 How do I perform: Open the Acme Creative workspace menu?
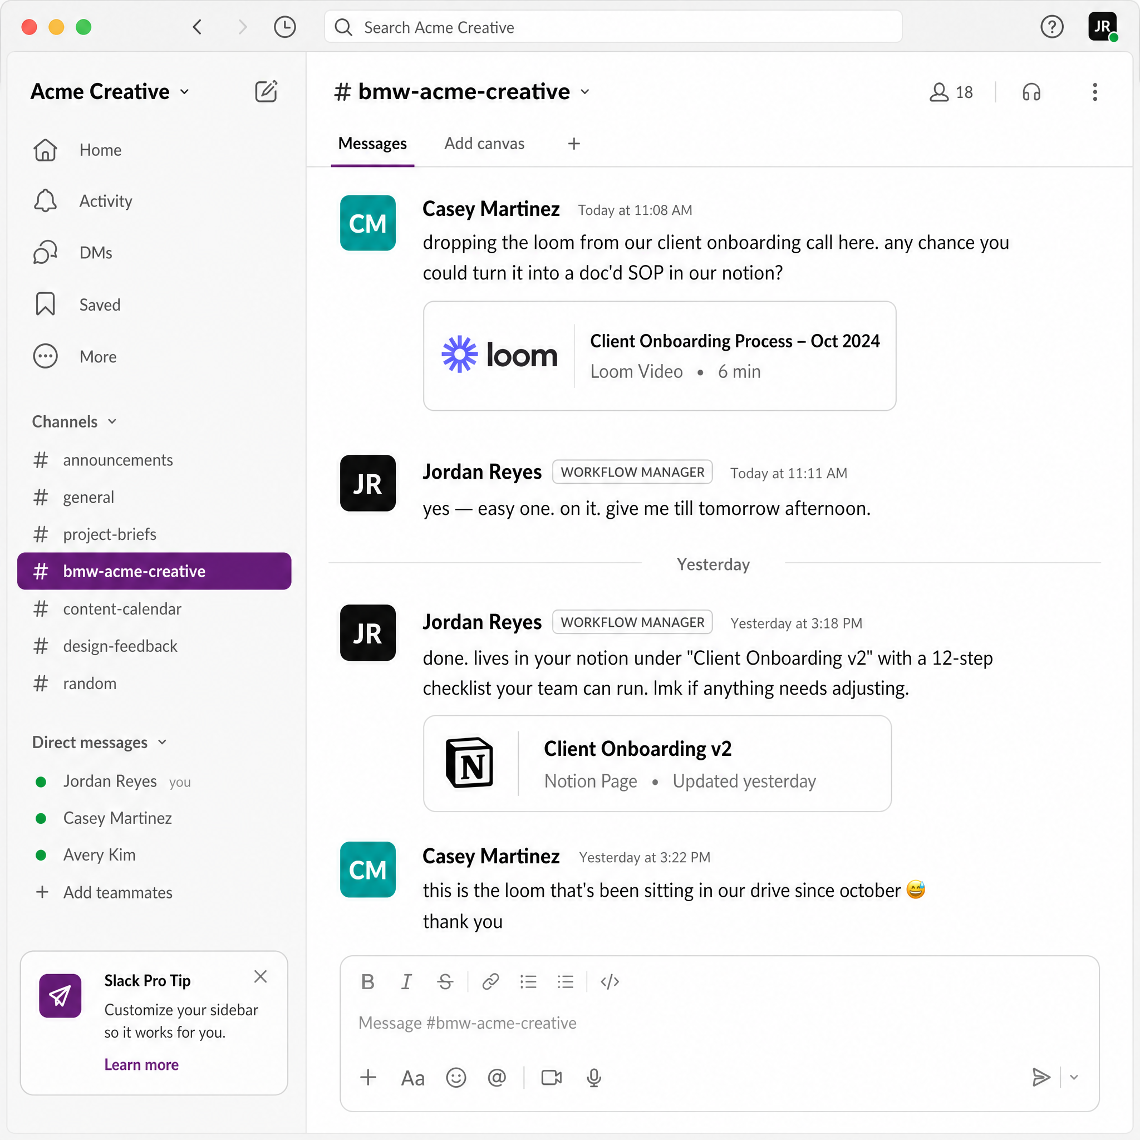(110, 91)
